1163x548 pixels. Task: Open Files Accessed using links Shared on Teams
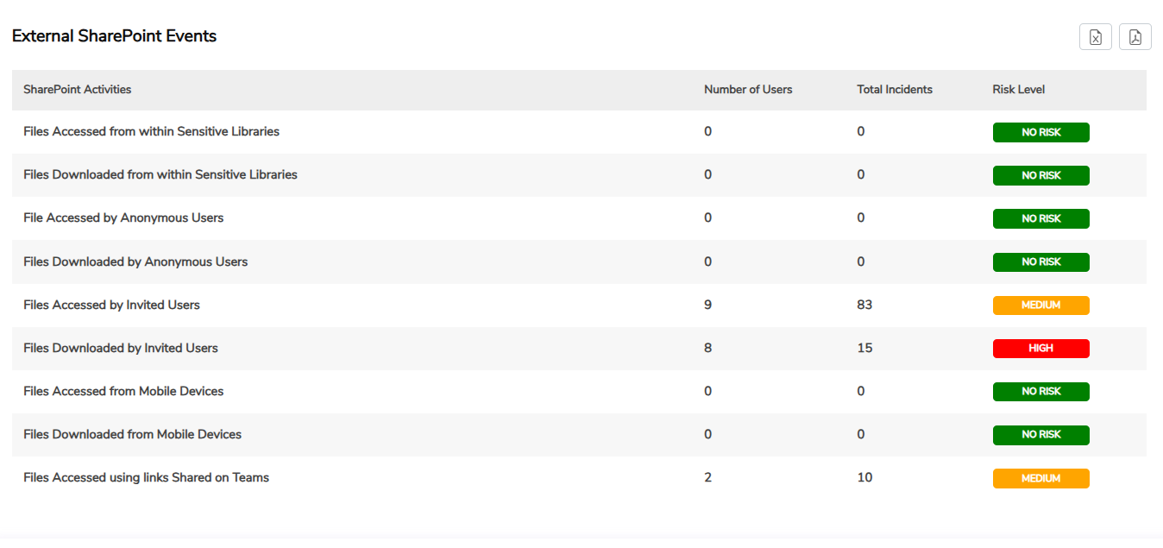(x=146, y=477)
